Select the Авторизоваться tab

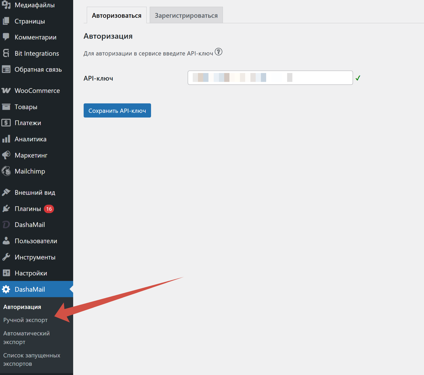tap(116, 15)
